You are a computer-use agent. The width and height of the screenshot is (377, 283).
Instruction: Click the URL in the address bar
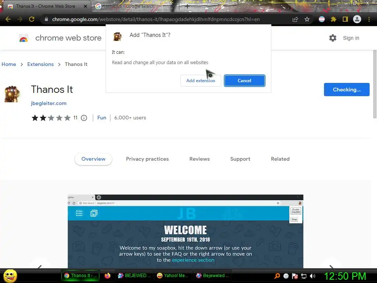[x=156, y=19]
